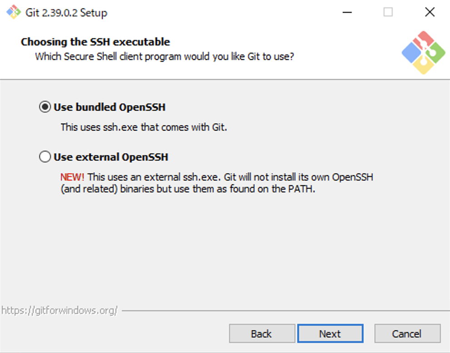Click the greyed-out maximize button
The image size is (450, 353).
coord(388,12)
